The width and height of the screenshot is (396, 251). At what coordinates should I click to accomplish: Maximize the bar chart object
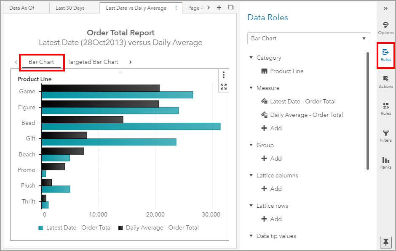point(224,87)
